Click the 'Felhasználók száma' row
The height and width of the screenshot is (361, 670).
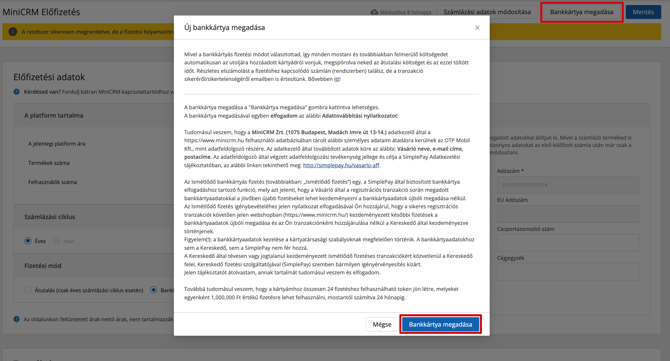click(x=99, y=182)
